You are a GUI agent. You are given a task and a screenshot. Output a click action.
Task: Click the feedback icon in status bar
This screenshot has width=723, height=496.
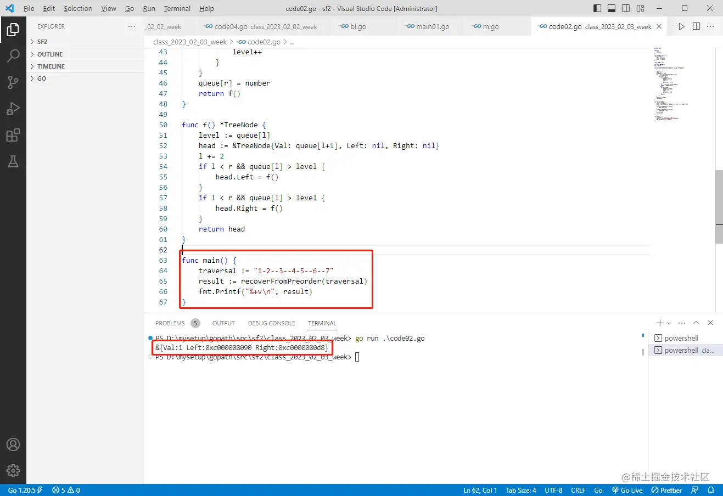(x=695, y=490)
